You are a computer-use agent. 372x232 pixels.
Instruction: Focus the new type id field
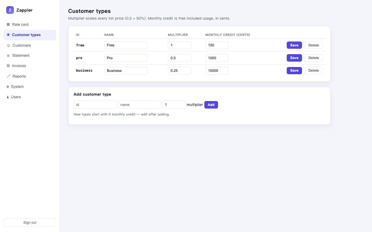pyautogui.click(x=95, y=105)
